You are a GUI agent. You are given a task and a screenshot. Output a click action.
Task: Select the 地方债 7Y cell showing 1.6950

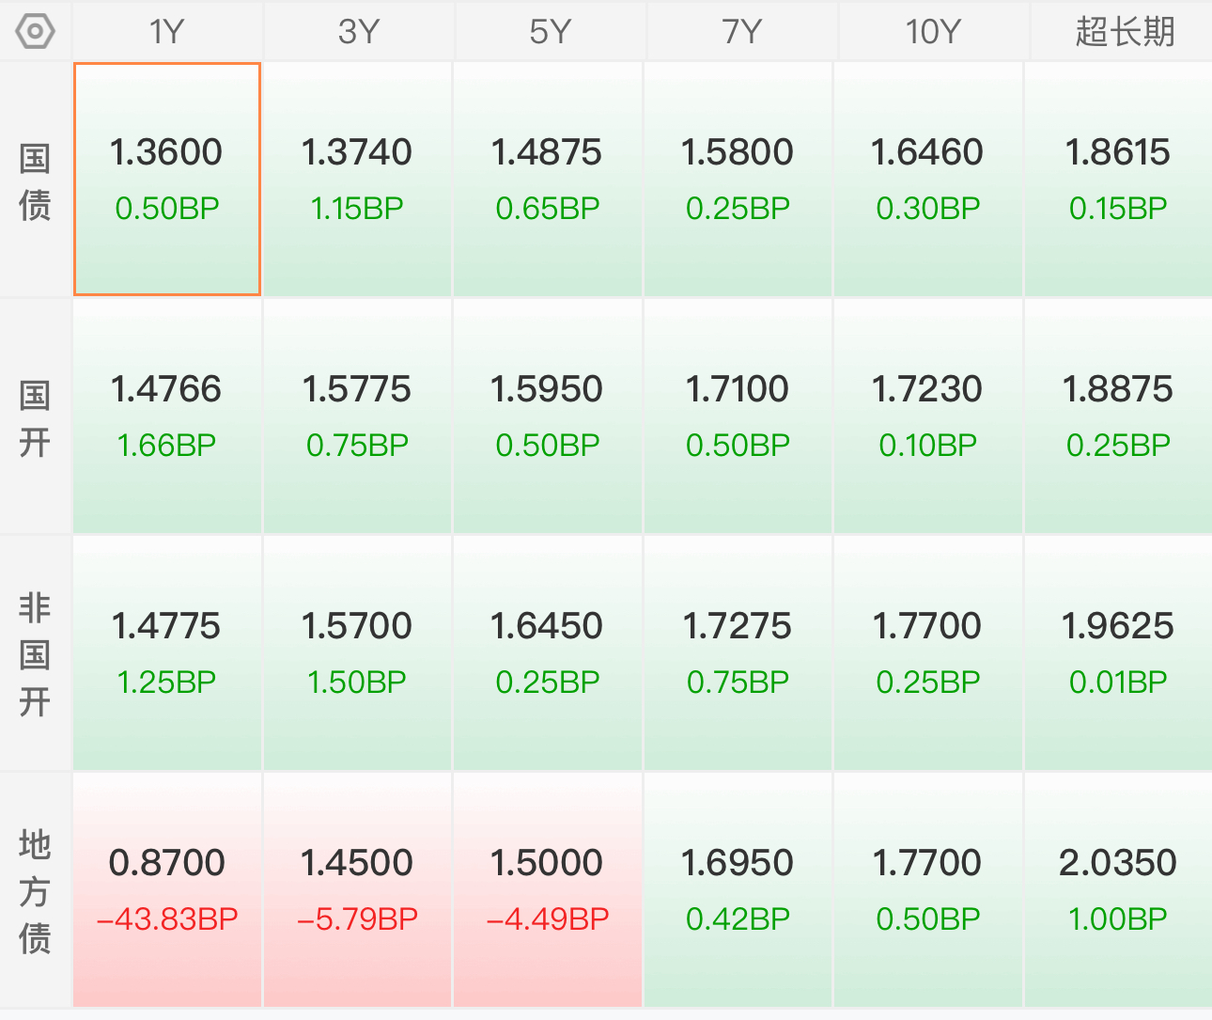pyautogui.click(x=738, y=890)
